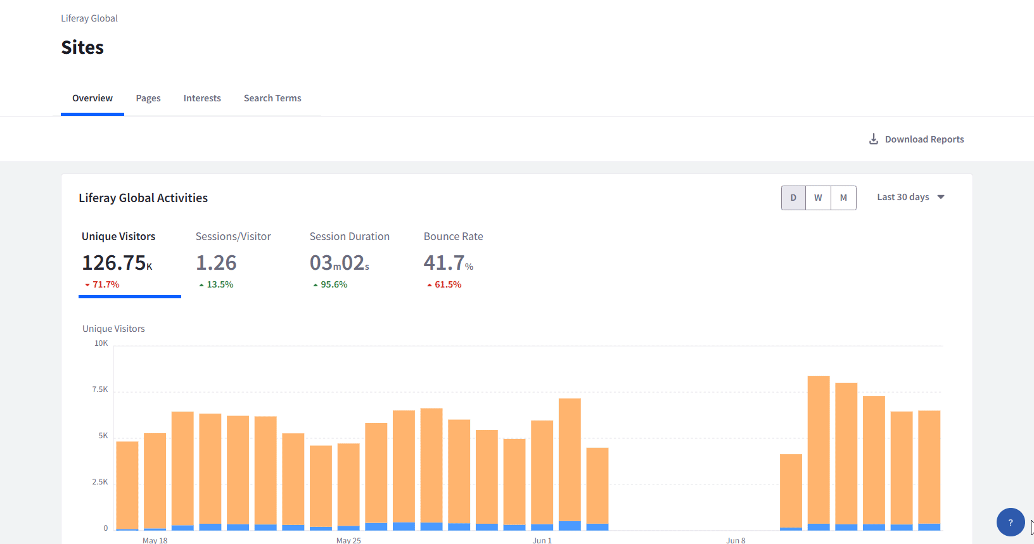The image size is (1034, 544).
Task: Click the May 18 axis label
Action: [155, 540]
